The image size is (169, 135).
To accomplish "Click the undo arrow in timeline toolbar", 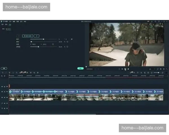I will coord(3,73).
